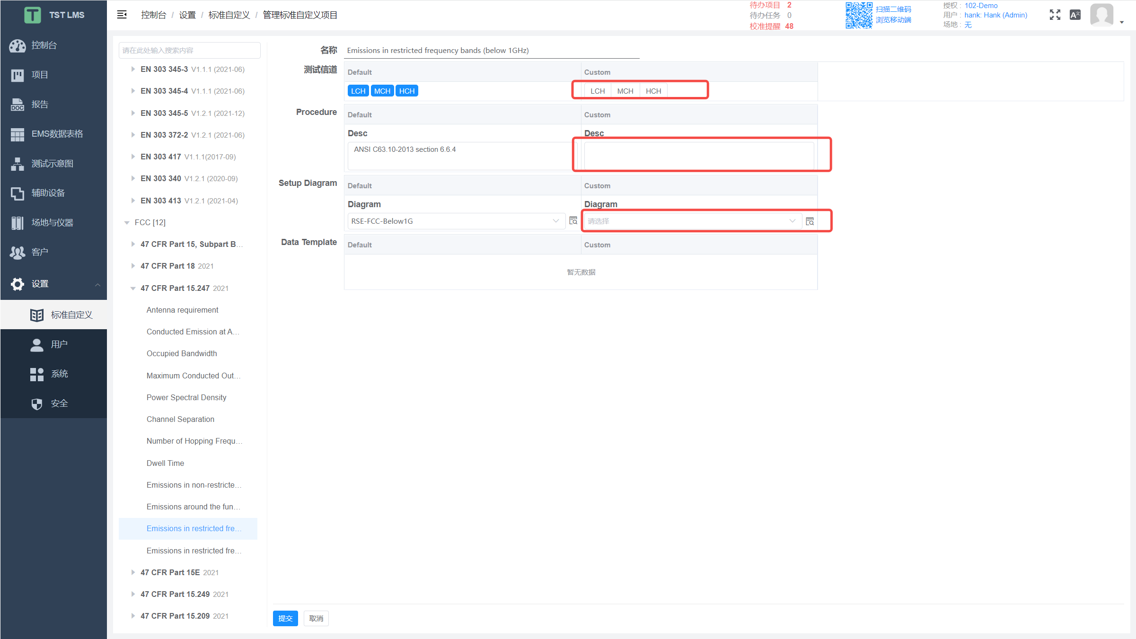Open the 测试示意图 diagram icon
The height and width of the screenshot is (639, 1136).
click(18, 164)
